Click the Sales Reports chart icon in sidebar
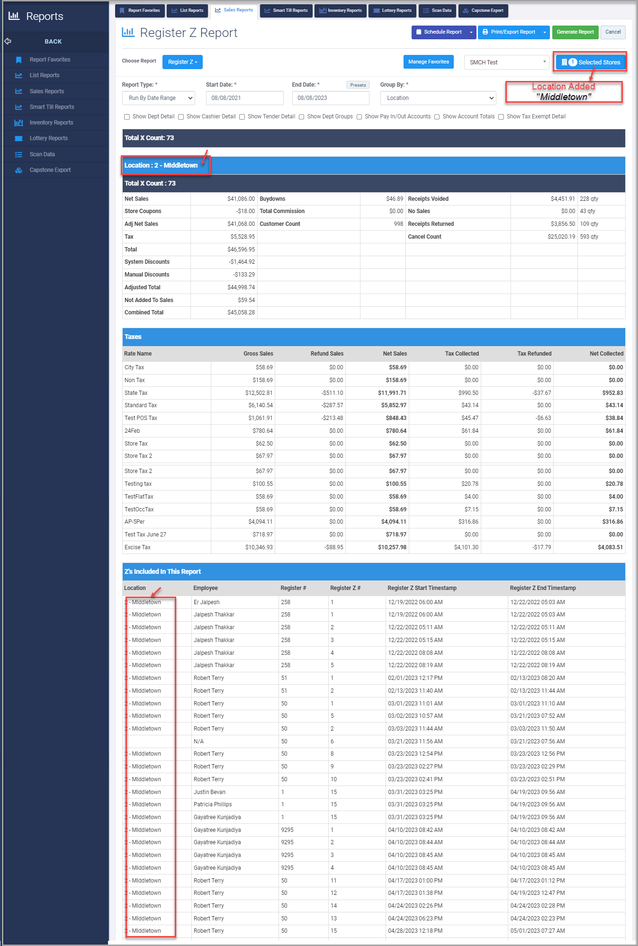The height and width of the screenshot is (946, 638). pos(18,91)
